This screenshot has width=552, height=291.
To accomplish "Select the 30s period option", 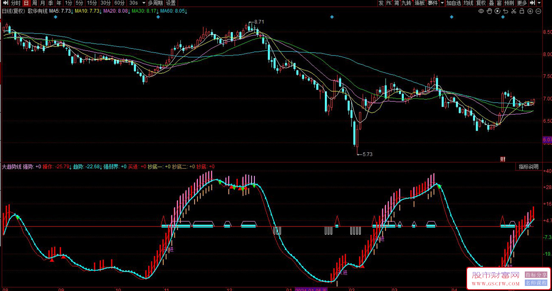I will [133, 3].
